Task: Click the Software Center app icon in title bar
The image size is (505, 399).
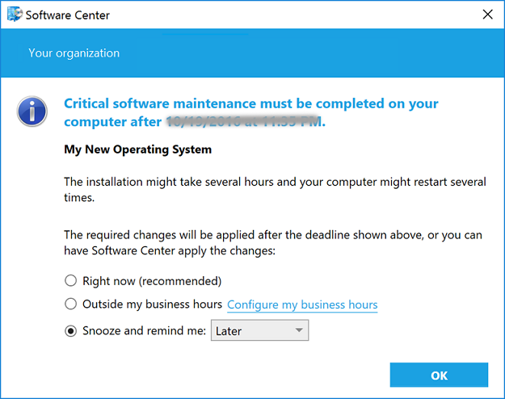Action: pos(14,15)
